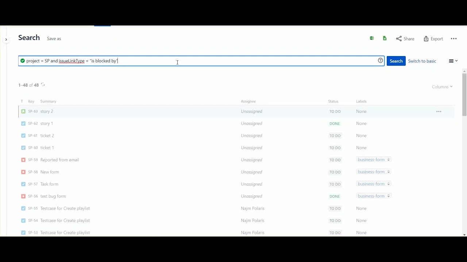Image resolution: width=467 pixels, height=262 pixels.
Task: Sort by Labels column header
Action: pos(361,101)
